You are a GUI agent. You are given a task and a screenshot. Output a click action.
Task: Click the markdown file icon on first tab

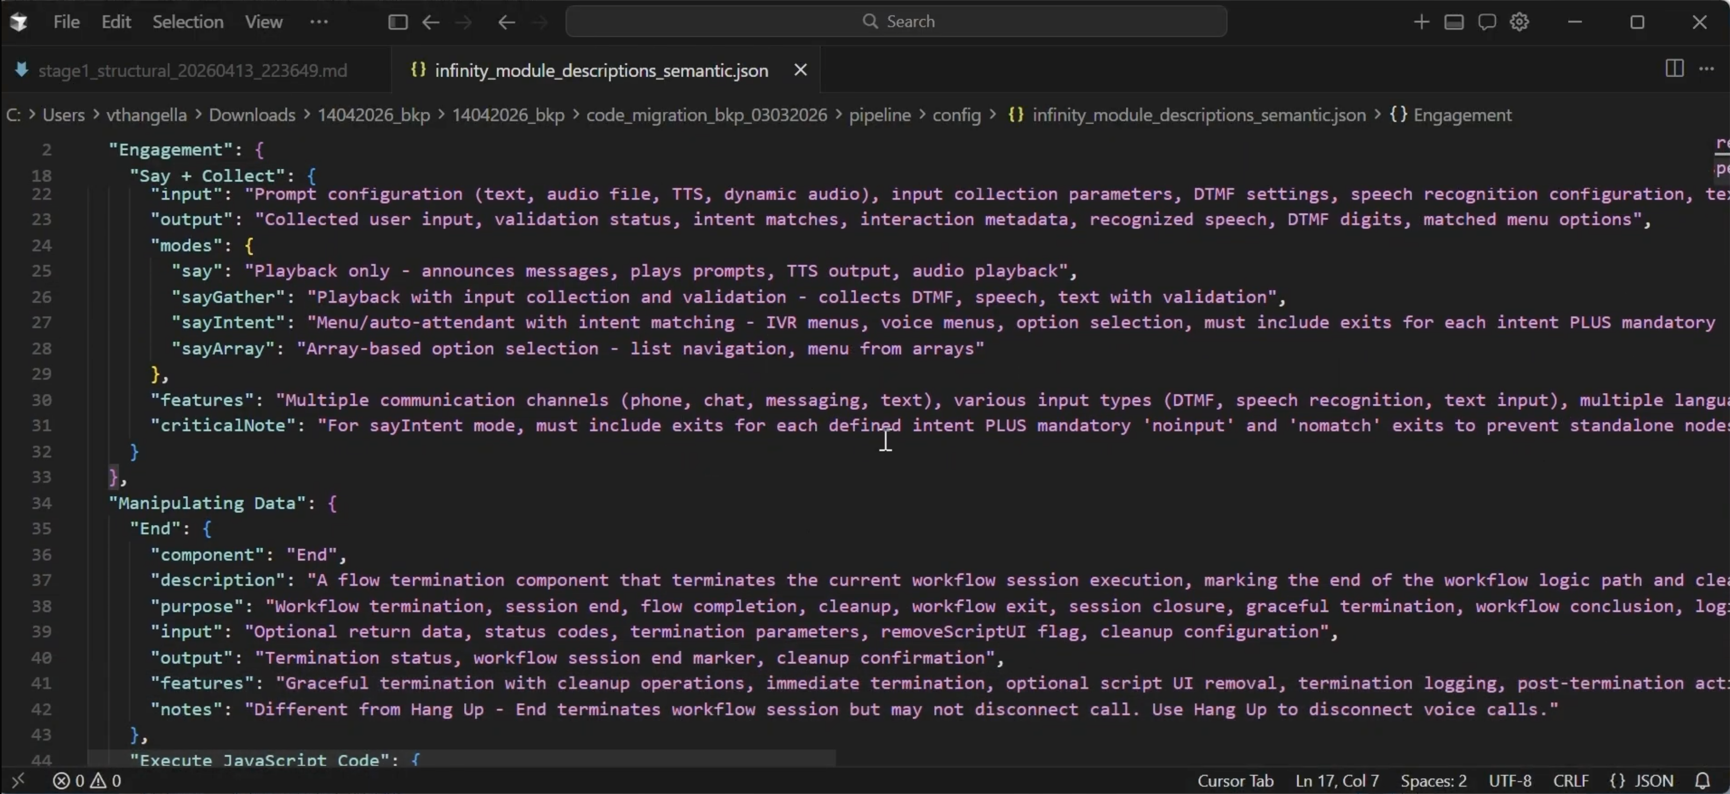click(x=22, y=69)
